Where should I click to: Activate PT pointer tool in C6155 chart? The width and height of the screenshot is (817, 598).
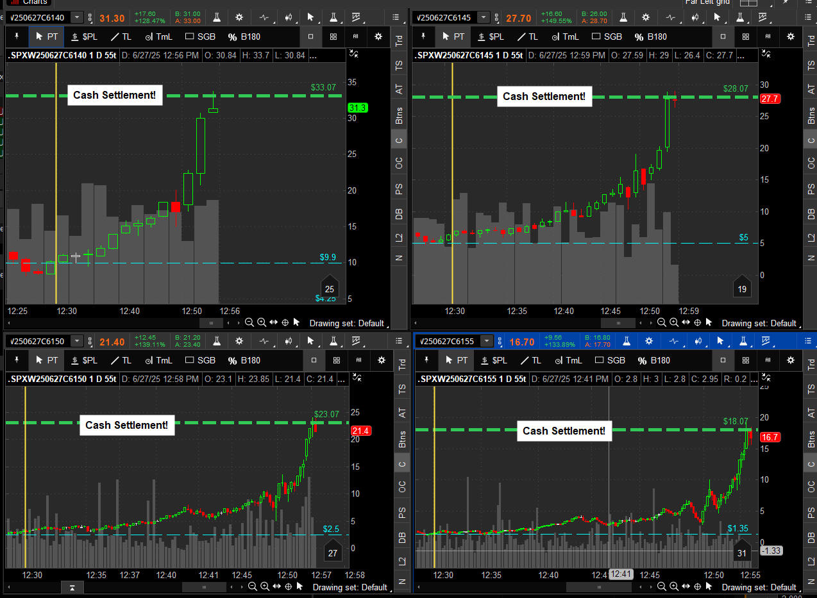(x=456, y=360)
